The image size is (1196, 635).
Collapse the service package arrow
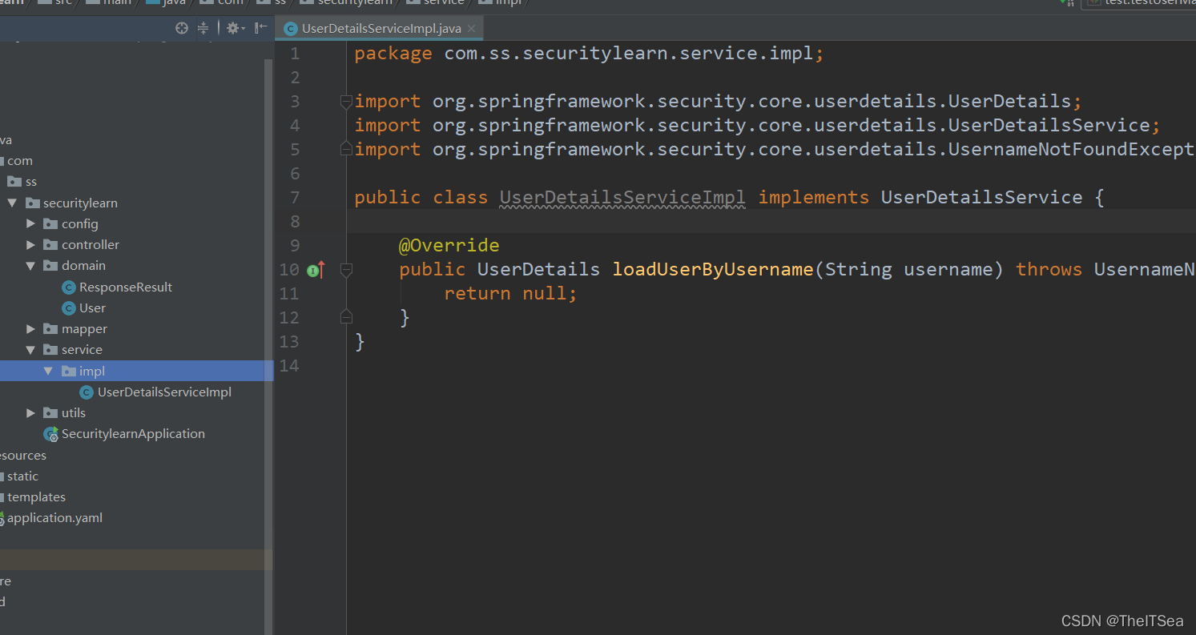point(30,350)
